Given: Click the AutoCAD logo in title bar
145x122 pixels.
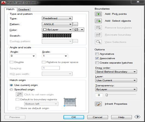Looking at the screenshot, I should pyautogui.click(x=3, y=2).
